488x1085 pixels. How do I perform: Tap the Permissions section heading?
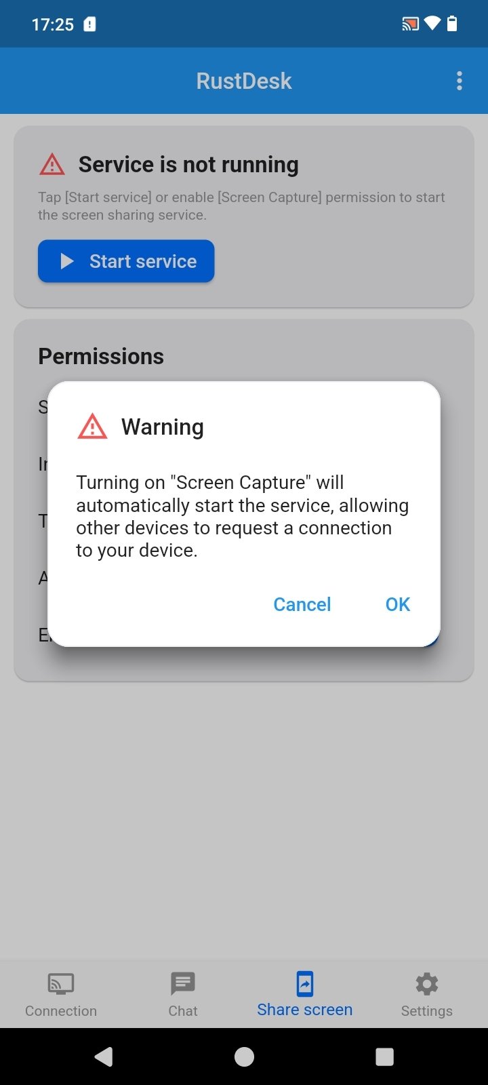101,356
